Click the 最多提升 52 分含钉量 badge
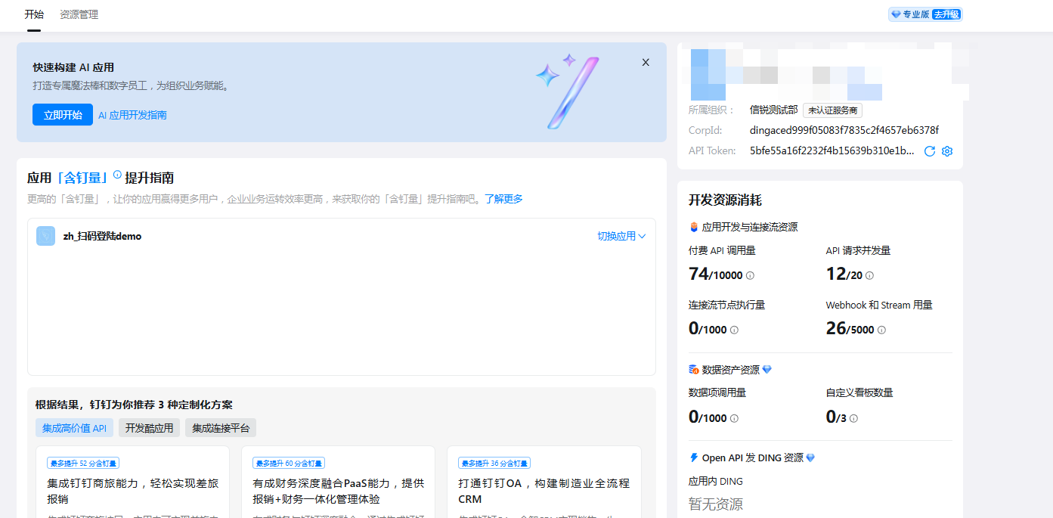 pos(83,463)
